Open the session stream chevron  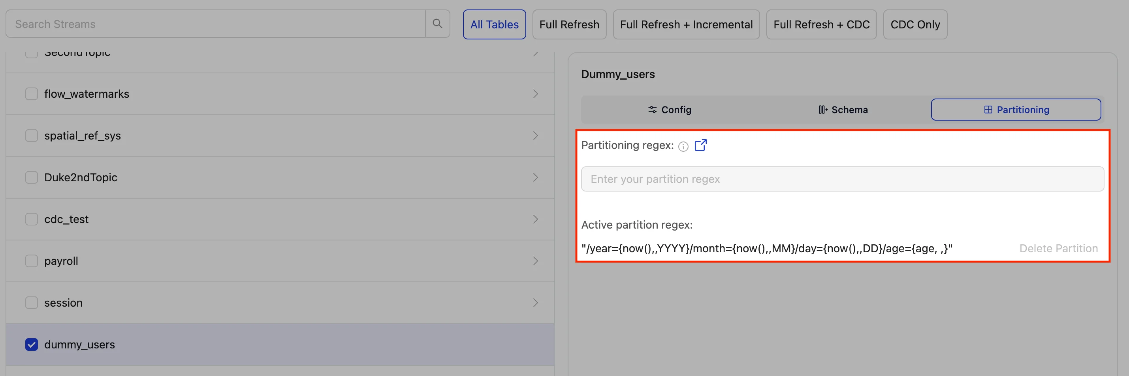[535, 303]
